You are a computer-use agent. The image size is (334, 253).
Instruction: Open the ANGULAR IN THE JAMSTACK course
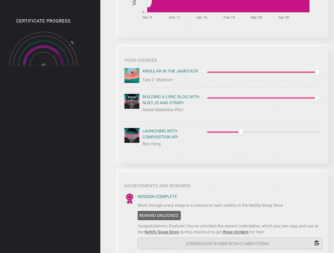[170, 71]
